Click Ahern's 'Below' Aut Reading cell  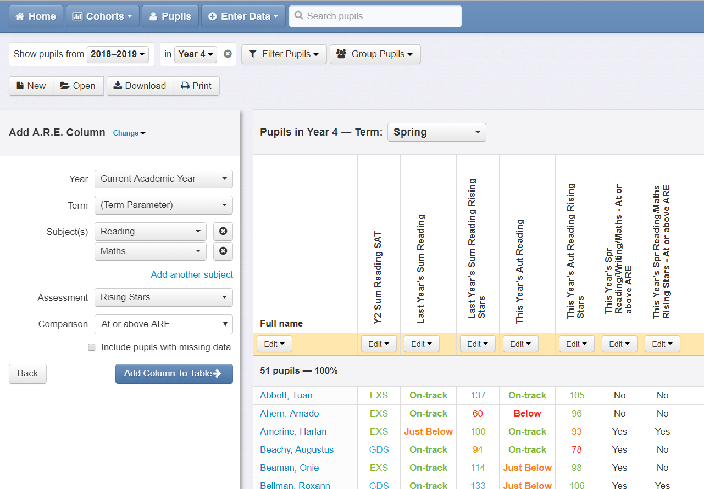pyautogui.click(x=527, y=414)
